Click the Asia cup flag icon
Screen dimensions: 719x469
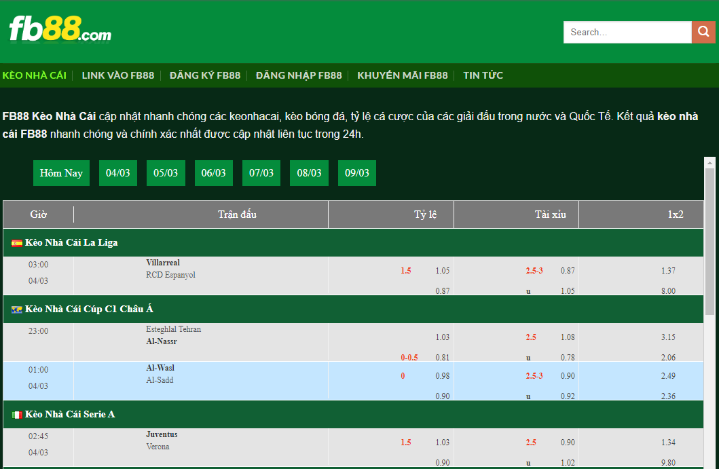point(17,309)
